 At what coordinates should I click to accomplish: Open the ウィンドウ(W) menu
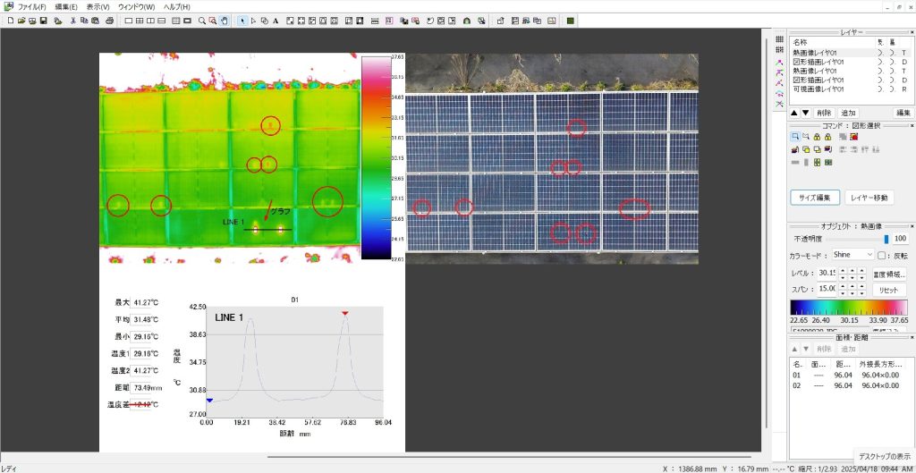(x=137, y=6)
